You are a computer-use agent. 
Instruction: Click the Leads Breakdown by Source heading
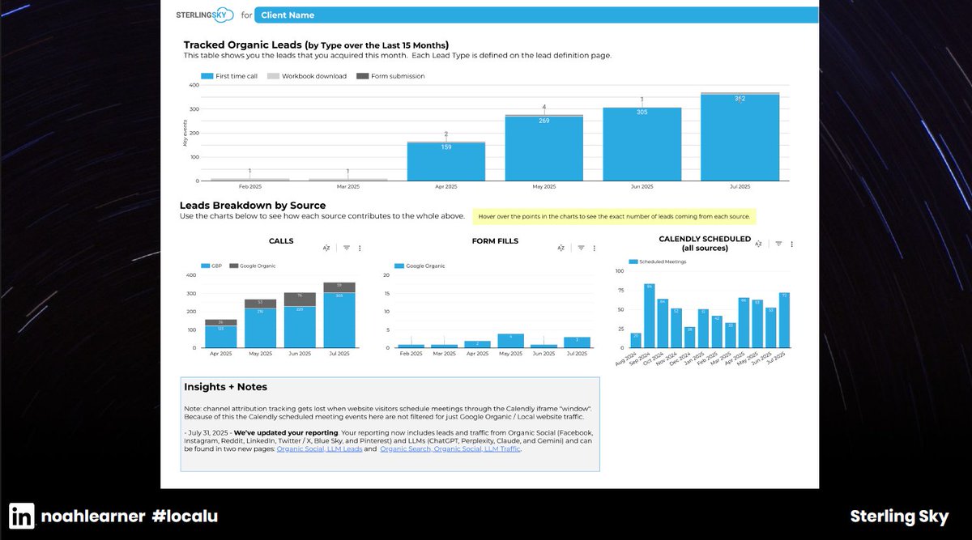pyautogui.click(x=253, y=206)
